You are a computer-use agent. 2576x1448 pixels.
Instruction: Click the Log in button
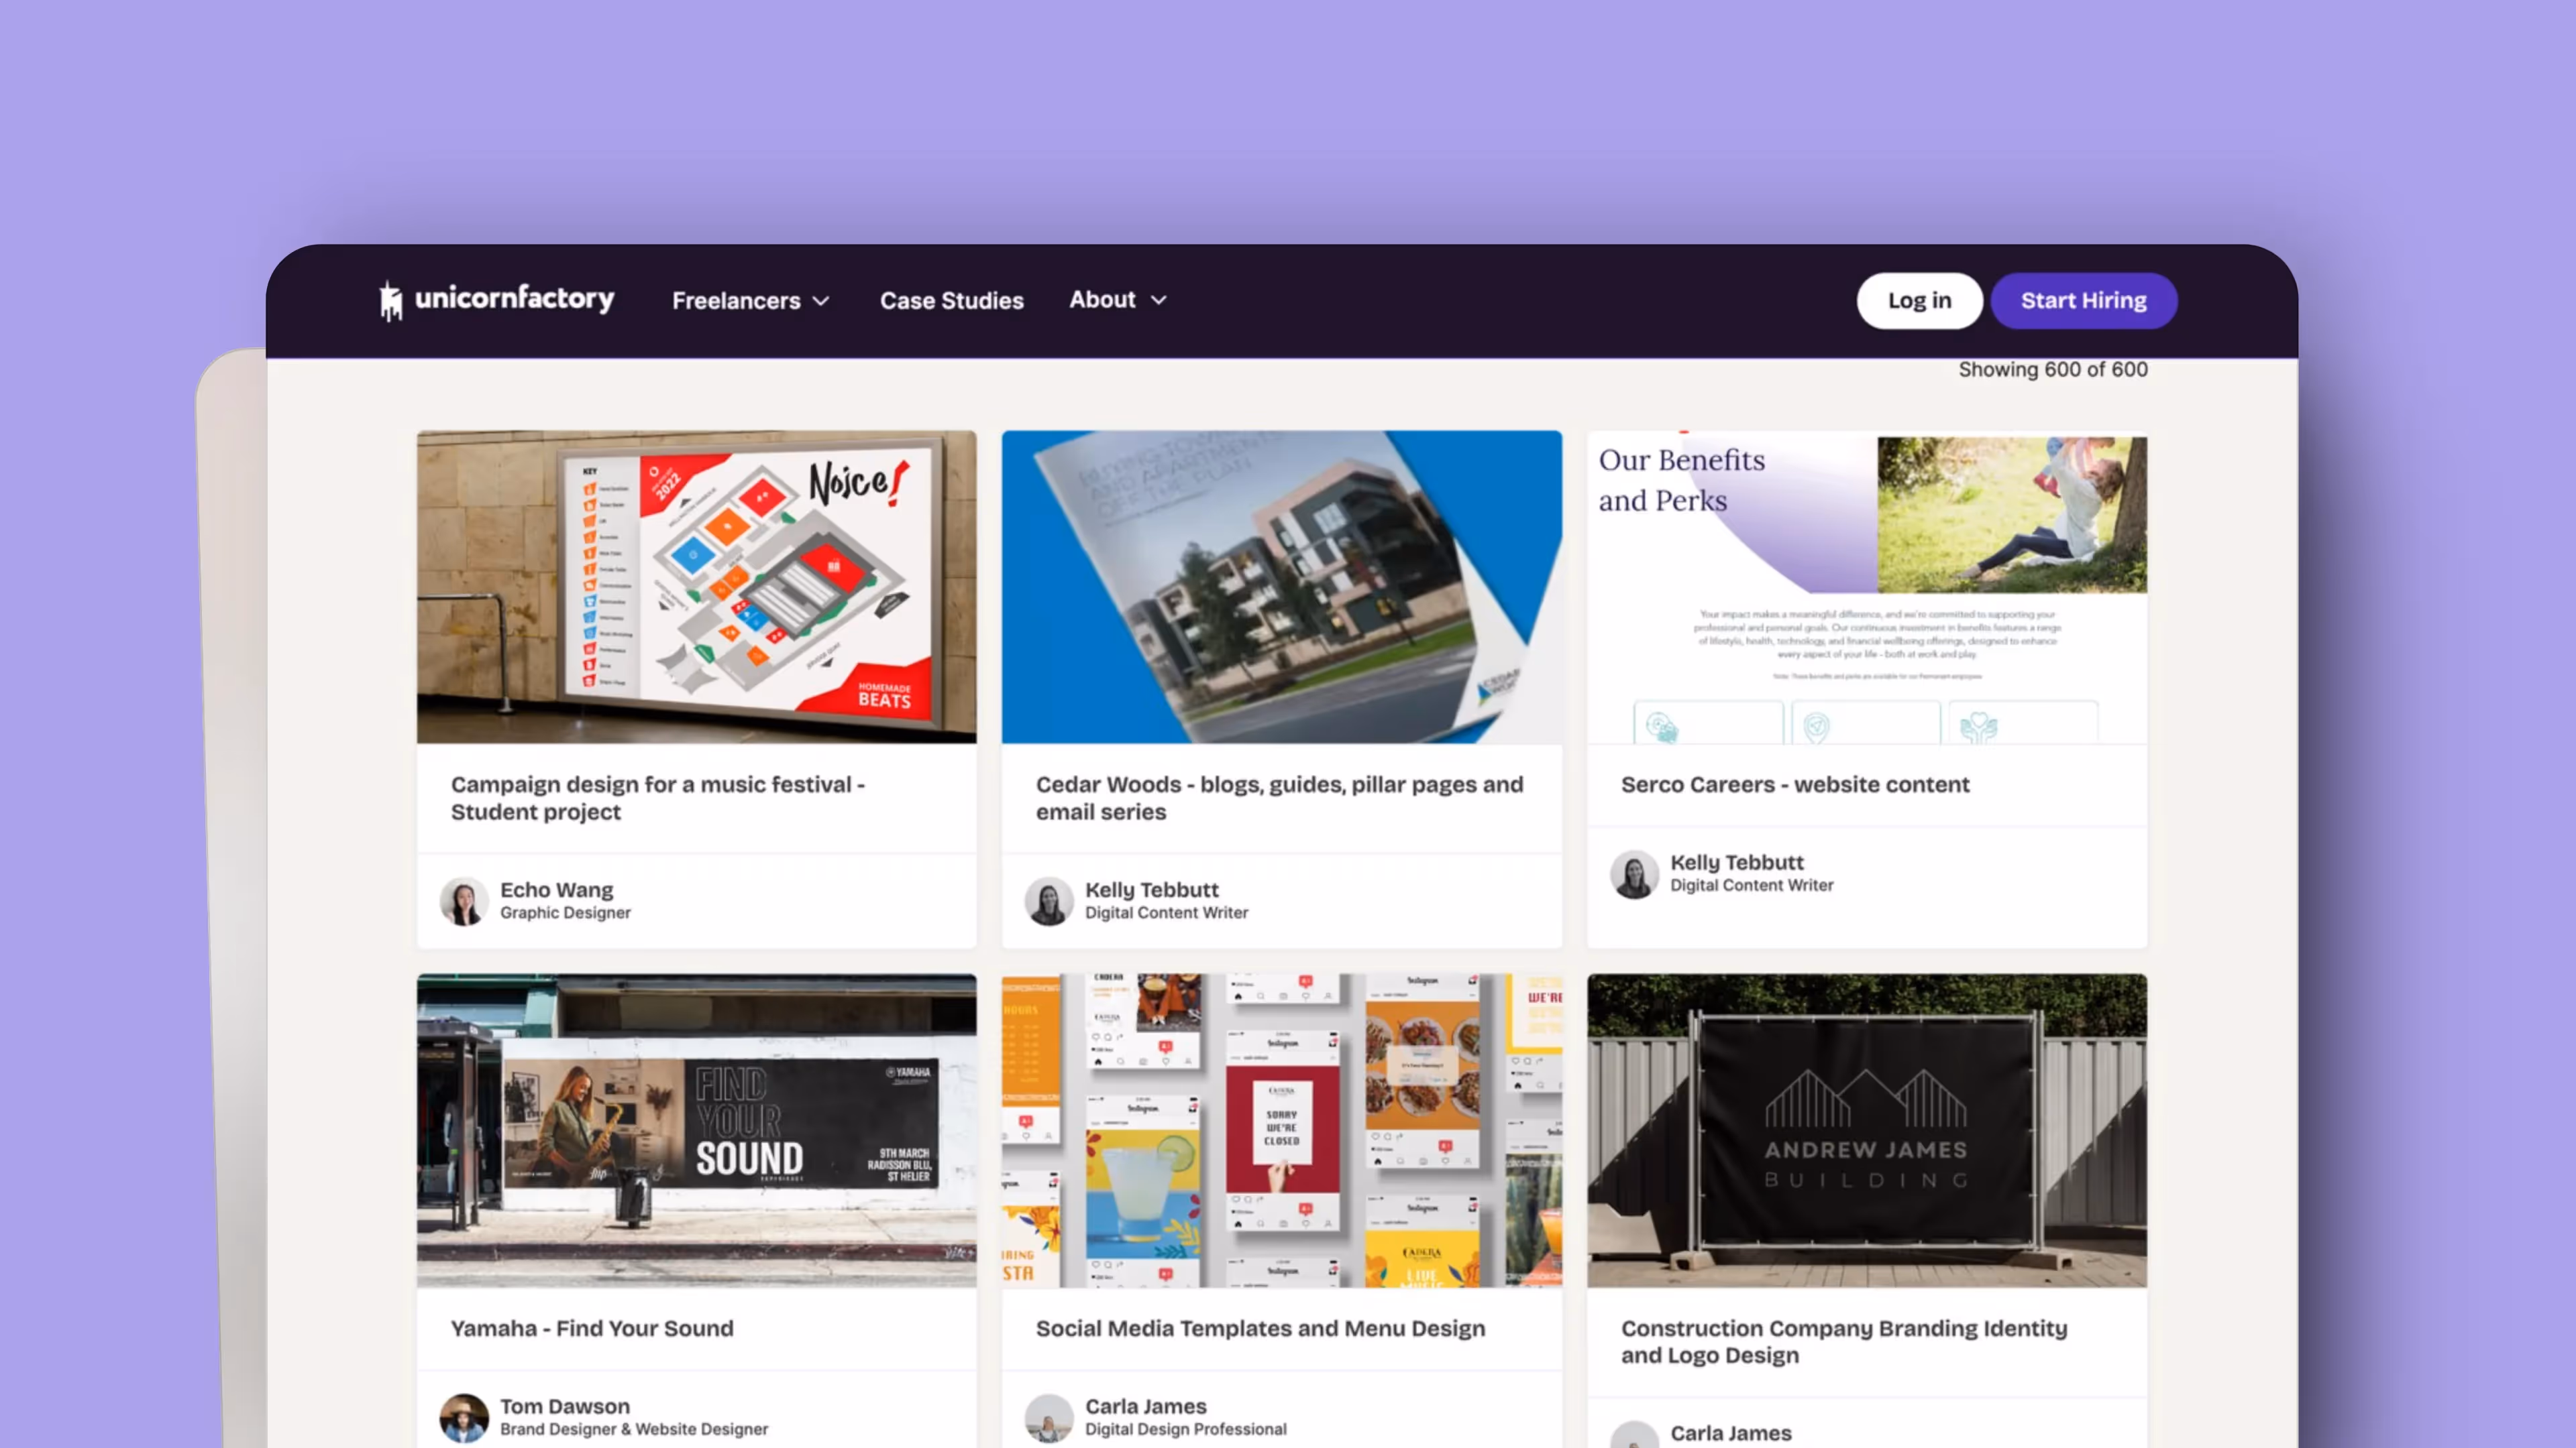[1919, 300]
